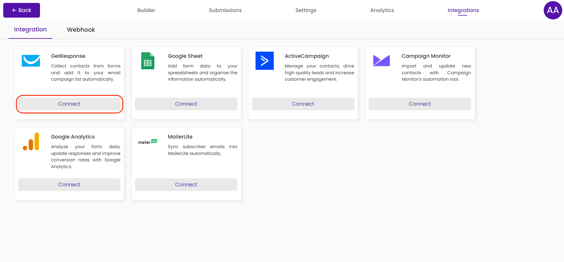564x262 pixels.
Task: Click the Campaign Monitor card title
Action: tap(426, 56)
